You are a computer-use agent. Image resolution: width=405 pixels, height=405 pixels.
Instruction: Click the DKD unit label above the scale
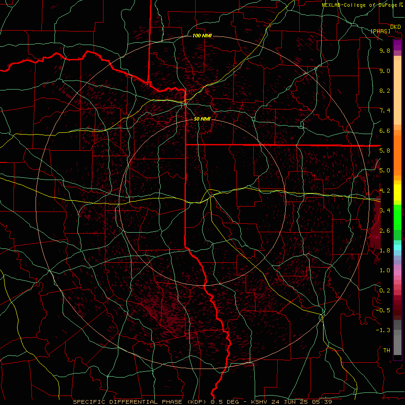coord(396,27)
